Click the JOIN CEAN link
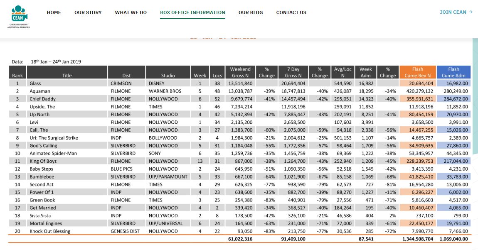 pyautogui.click(x=453, y=12)
